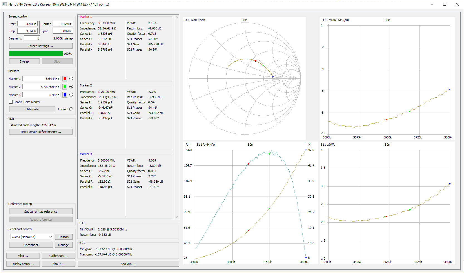Select the Marker 3 radio button

pyautogui.click(x=71, y=95)
